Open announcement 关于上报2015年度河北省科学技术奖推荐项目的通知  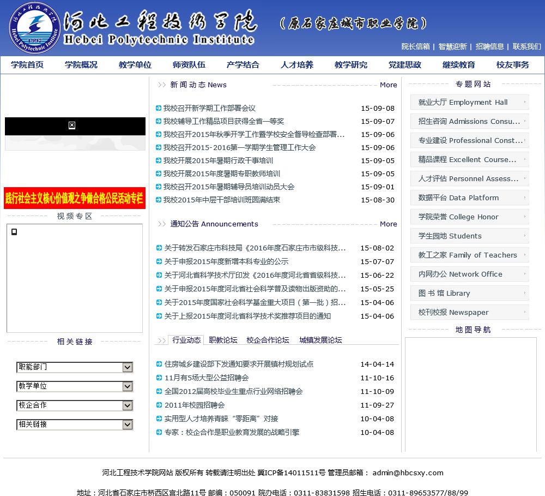tap(247, 316)
